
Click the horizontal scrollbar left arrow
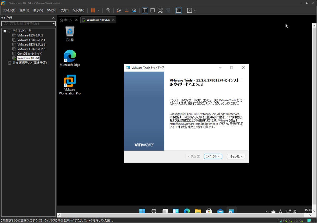pyautogui.click(x=59, y=215)
